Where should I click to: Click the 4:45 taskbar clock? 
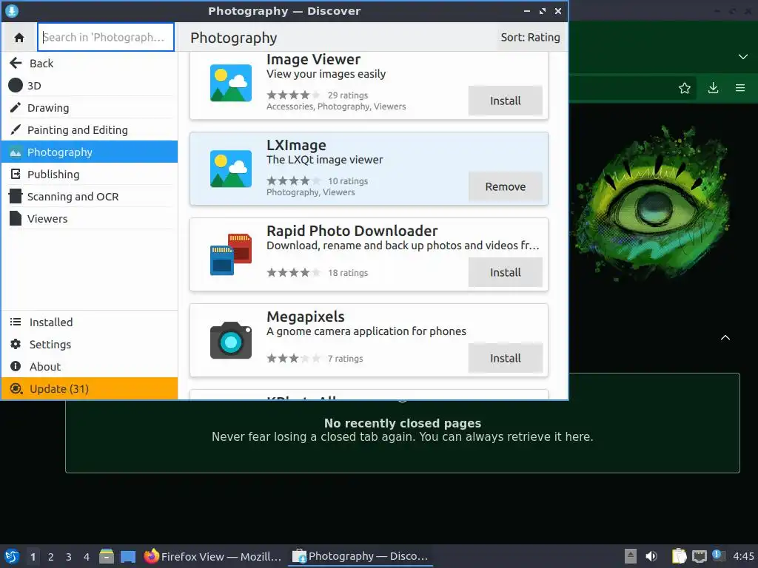click(x=743, y=556)
